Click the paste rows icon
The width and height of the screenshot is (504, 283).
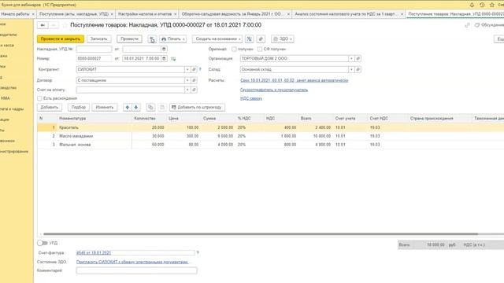162,107
